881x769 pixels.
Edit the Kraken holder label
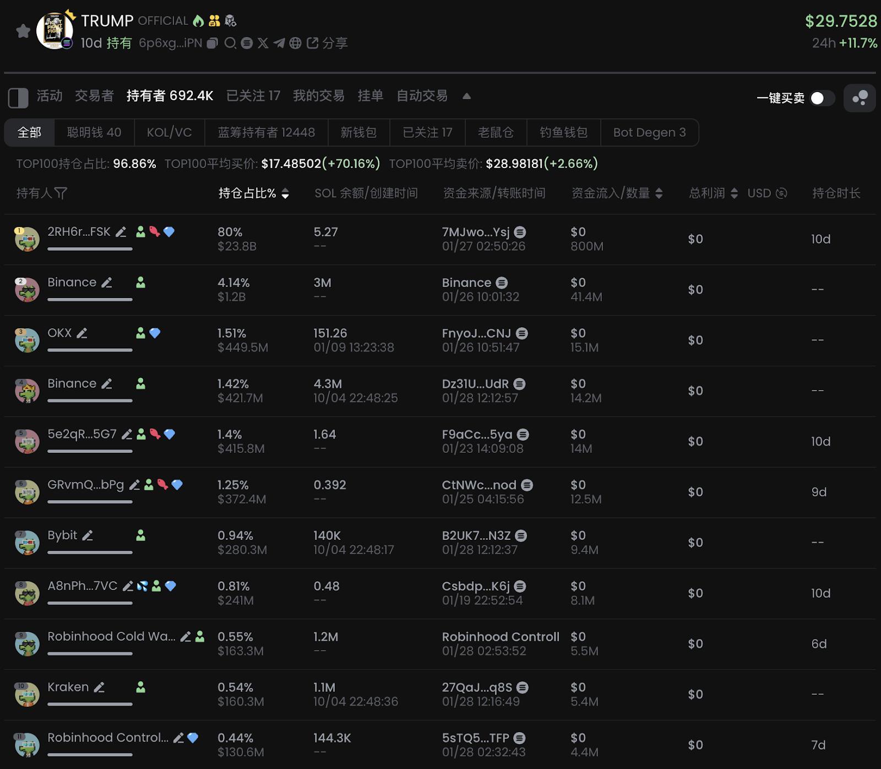tap(99, 687)
